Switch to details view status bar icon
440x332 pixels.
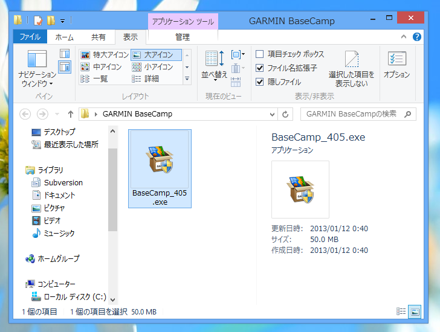401,311
